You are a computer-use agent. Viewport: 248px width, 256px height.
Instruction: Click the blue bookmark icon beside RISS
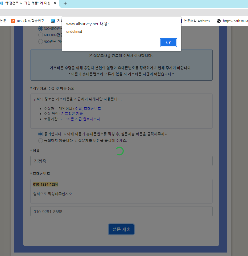(53, 21)
